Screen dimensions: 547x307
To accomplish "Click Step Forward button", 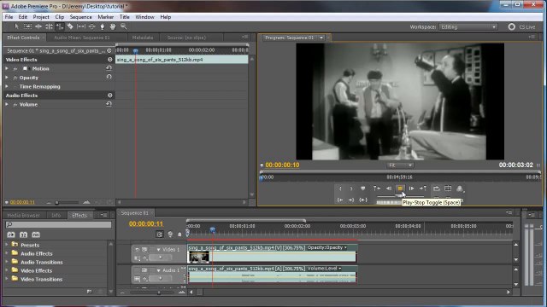I will coord(412,188).
